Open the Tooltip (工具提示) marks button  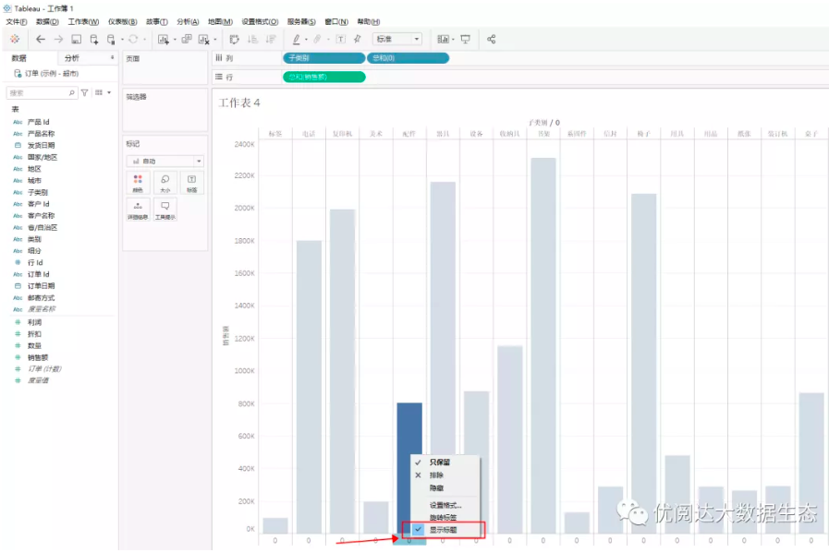165,210
